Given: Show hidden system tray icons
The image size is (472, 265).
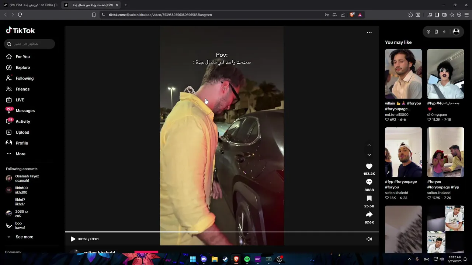Looking at the screenshot, I should [409, 259].
